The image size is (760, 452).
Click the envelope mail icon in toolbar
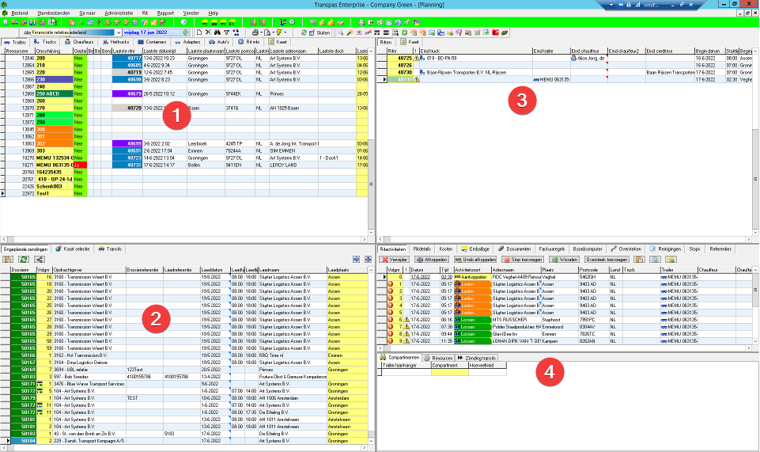point(431,32)
